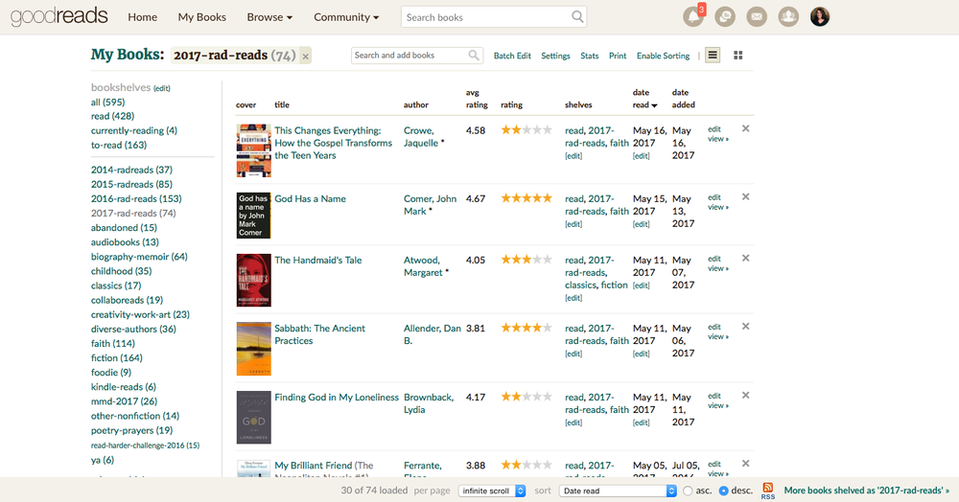Open God Has a Name cover thumbnail
This screenshot has height=502, width=959.
pos(254,216)
